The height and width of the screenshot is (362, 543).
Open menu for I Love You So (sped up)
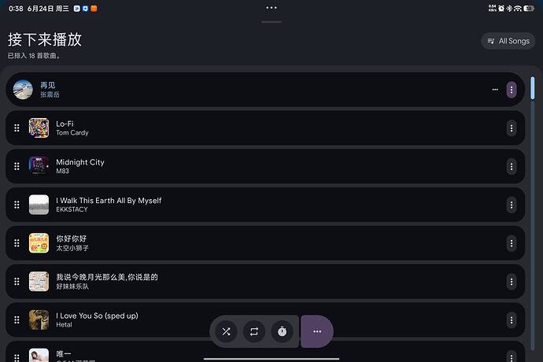click(512, 320)
